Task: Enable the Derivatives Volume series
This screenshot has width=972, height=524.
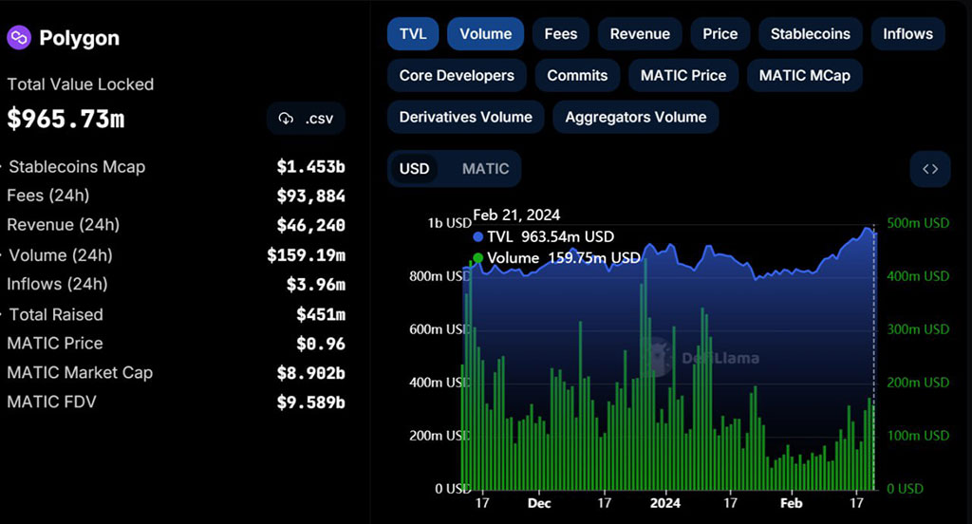Action: coord(465,117)
